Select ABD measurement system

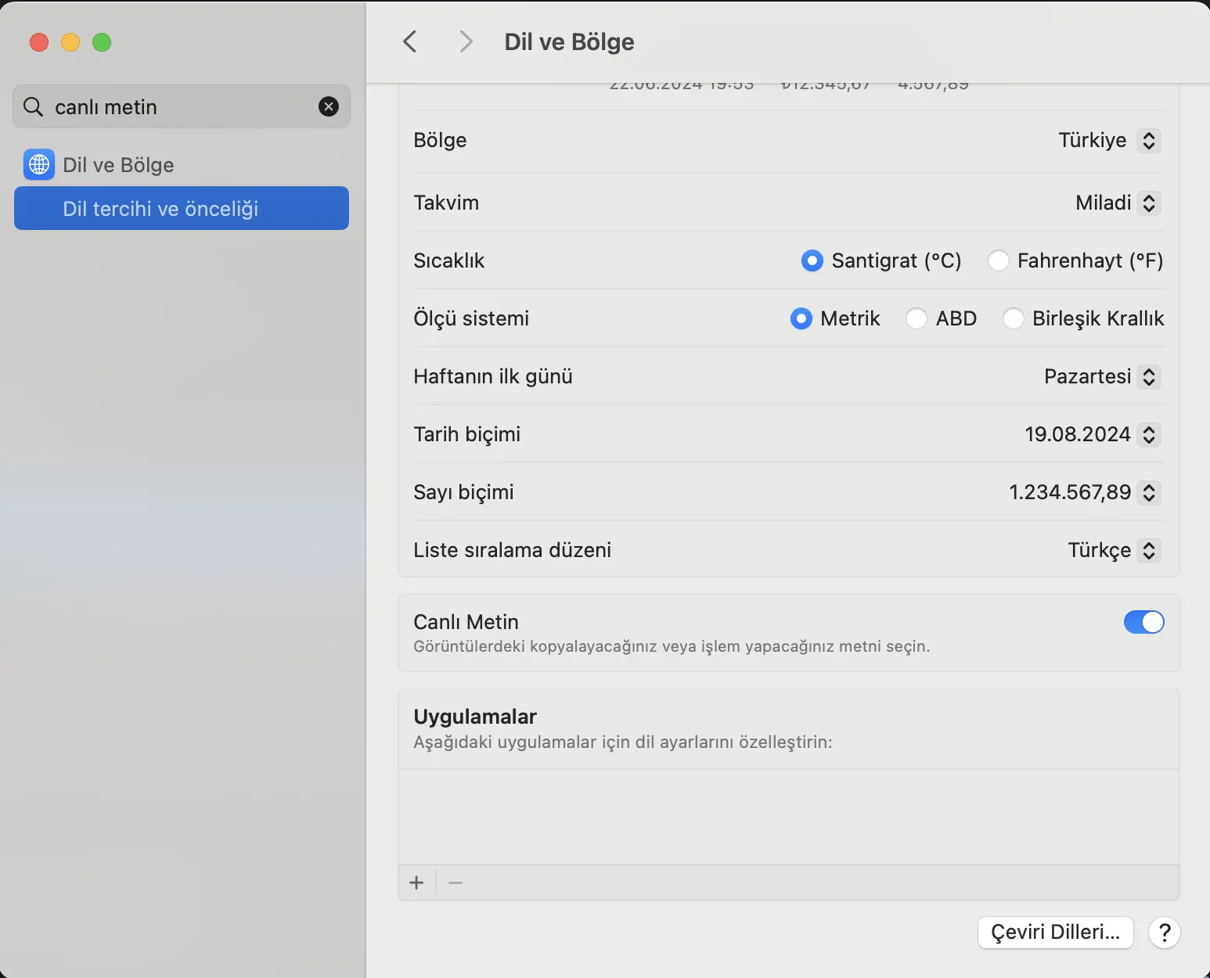917,318
